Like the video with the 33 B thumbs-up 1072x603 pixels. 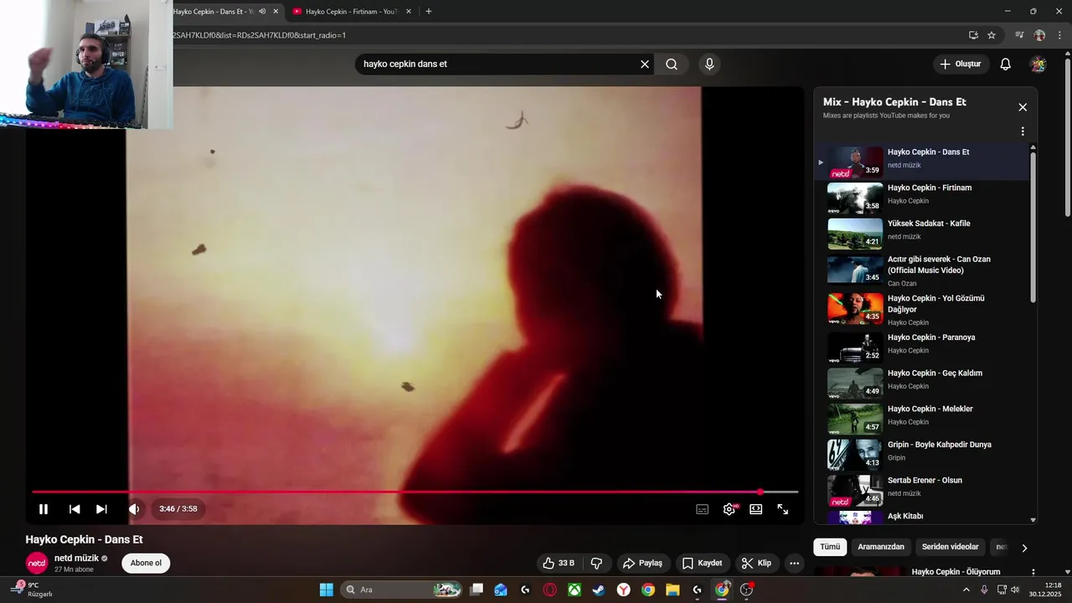click(x=559, y=563)
